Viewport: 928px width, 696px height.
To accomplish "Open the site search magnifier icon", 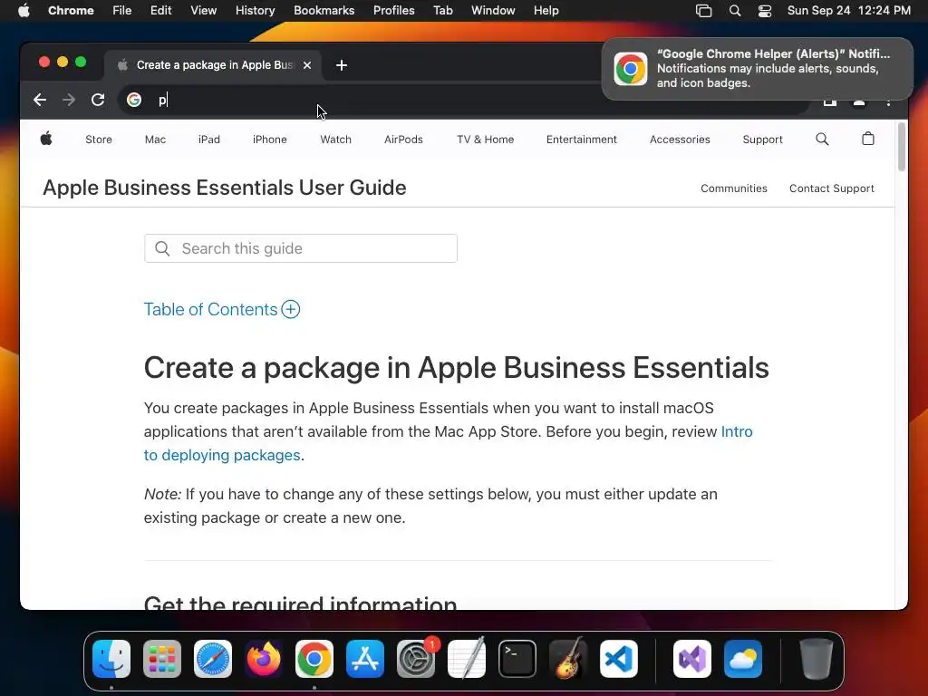I will (x=822, y=139).
